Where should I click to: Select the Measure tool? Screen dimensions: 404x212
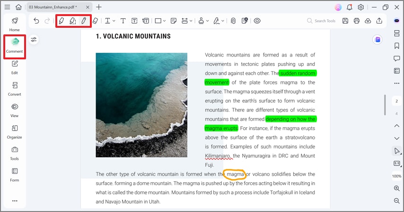[185, 21]
